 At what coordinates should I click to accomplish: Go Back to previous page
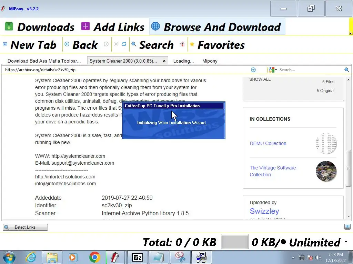coord(81,45)
